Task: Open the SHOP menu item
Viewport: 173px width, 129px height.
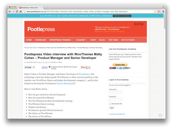Action: (93, 40)
